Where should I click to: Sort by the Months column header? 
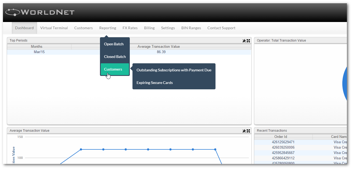click(x=37, y=47)
